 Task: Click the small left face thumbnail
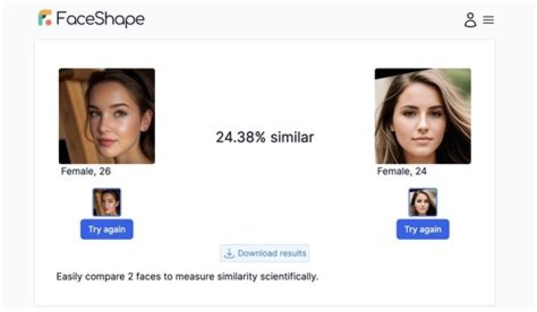coord(107,203)
